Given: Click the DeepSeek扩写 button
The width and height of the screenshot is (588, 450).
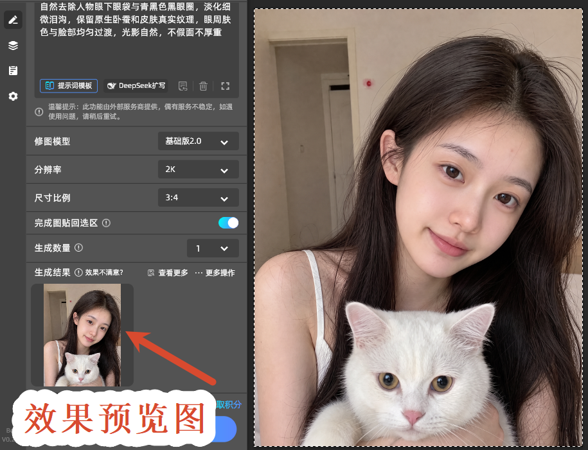Looking at the screenshot, I should tap(136, 86).
